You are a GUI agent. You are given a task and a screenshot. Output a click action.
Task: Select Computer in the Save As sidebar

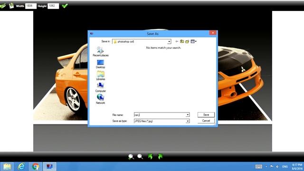100,87
